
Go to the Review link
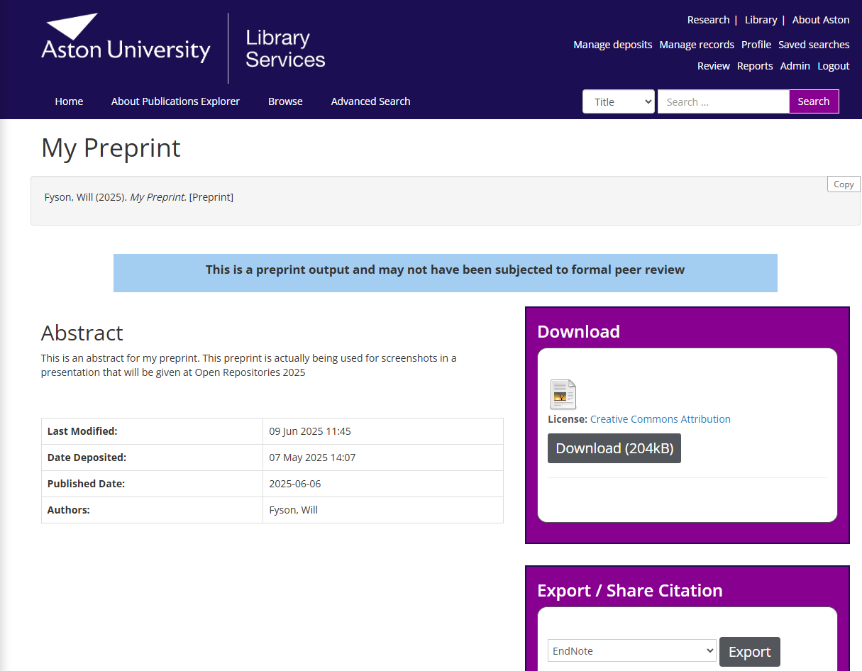coord(713,66)
